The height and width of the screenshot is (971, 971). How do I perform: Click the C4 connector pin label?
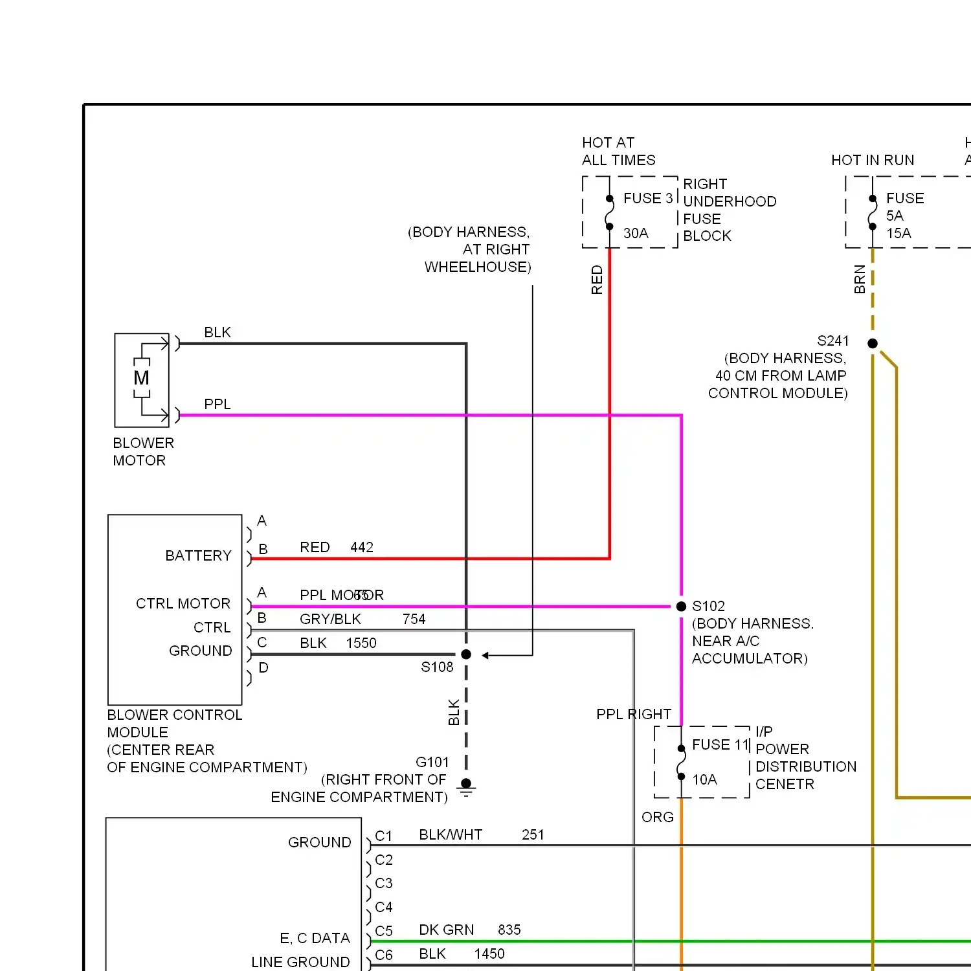click(384, 908)
